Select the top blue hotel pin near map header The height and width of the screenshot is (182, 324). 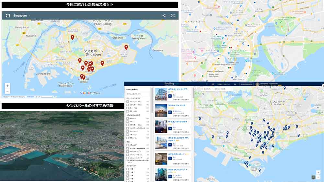(284, 88)
